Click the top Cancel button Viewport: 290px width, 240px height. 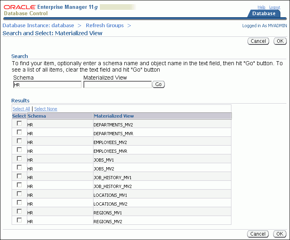click(258, 41)
